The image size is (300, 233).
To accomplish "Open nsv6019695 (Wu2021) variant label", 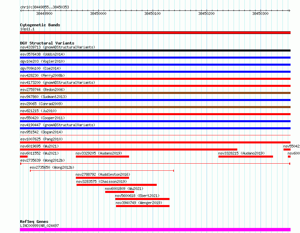I will (39, 146).
